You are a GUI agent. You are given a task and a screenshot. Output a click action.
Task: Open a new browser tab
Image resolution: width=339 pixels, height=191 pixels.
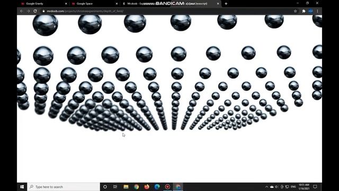226,4
